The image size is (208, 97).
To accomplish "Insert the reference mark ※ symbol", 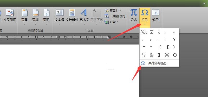I will coord(167,55).
